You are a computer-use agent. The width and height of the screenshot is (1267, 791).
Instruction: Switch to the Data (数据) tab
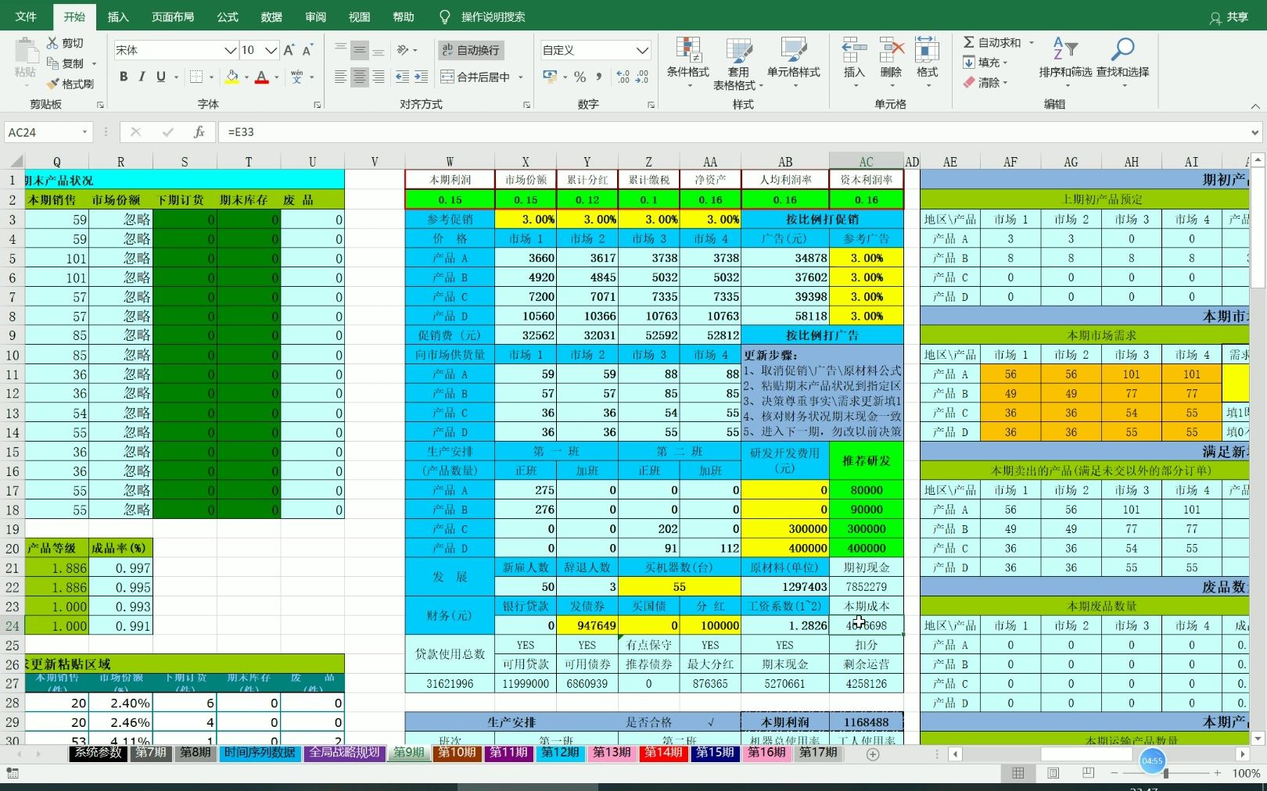coord(271,16)
